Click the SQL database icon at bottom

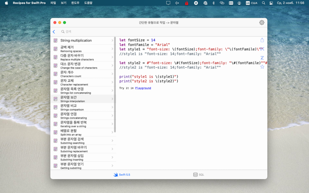pyautogui.click(x=195, y=174)
